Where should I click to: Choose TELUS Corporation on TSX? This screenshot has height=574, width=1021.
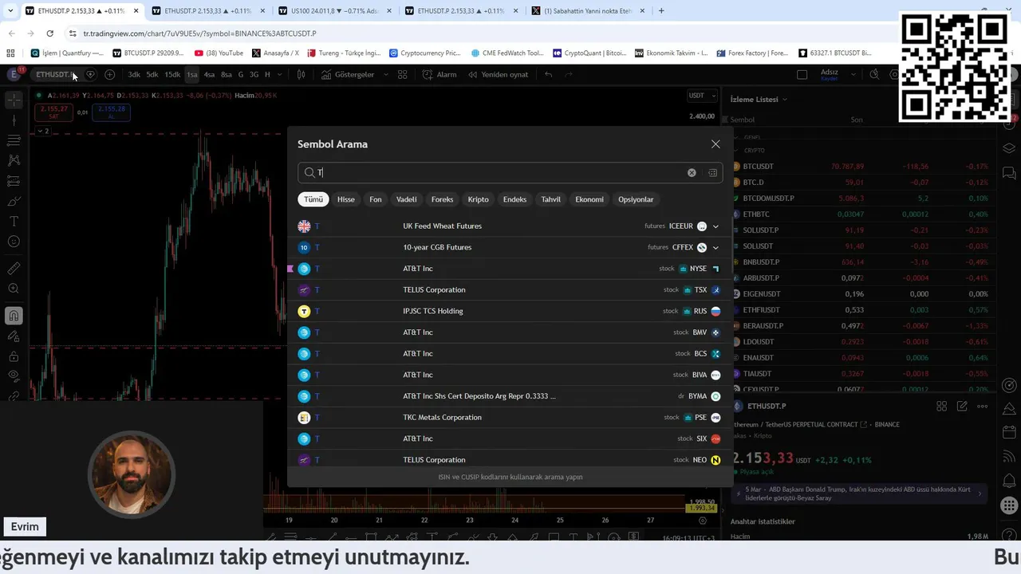point(509,290)
